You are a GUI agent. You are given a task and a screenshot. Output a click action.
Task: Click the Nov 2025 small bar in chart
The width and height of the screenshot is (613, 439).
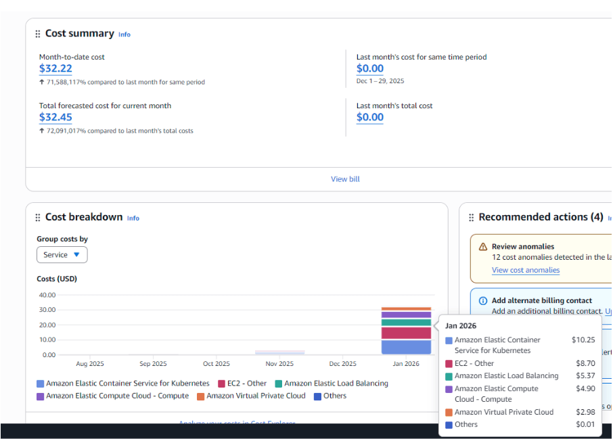pos(280,352)
